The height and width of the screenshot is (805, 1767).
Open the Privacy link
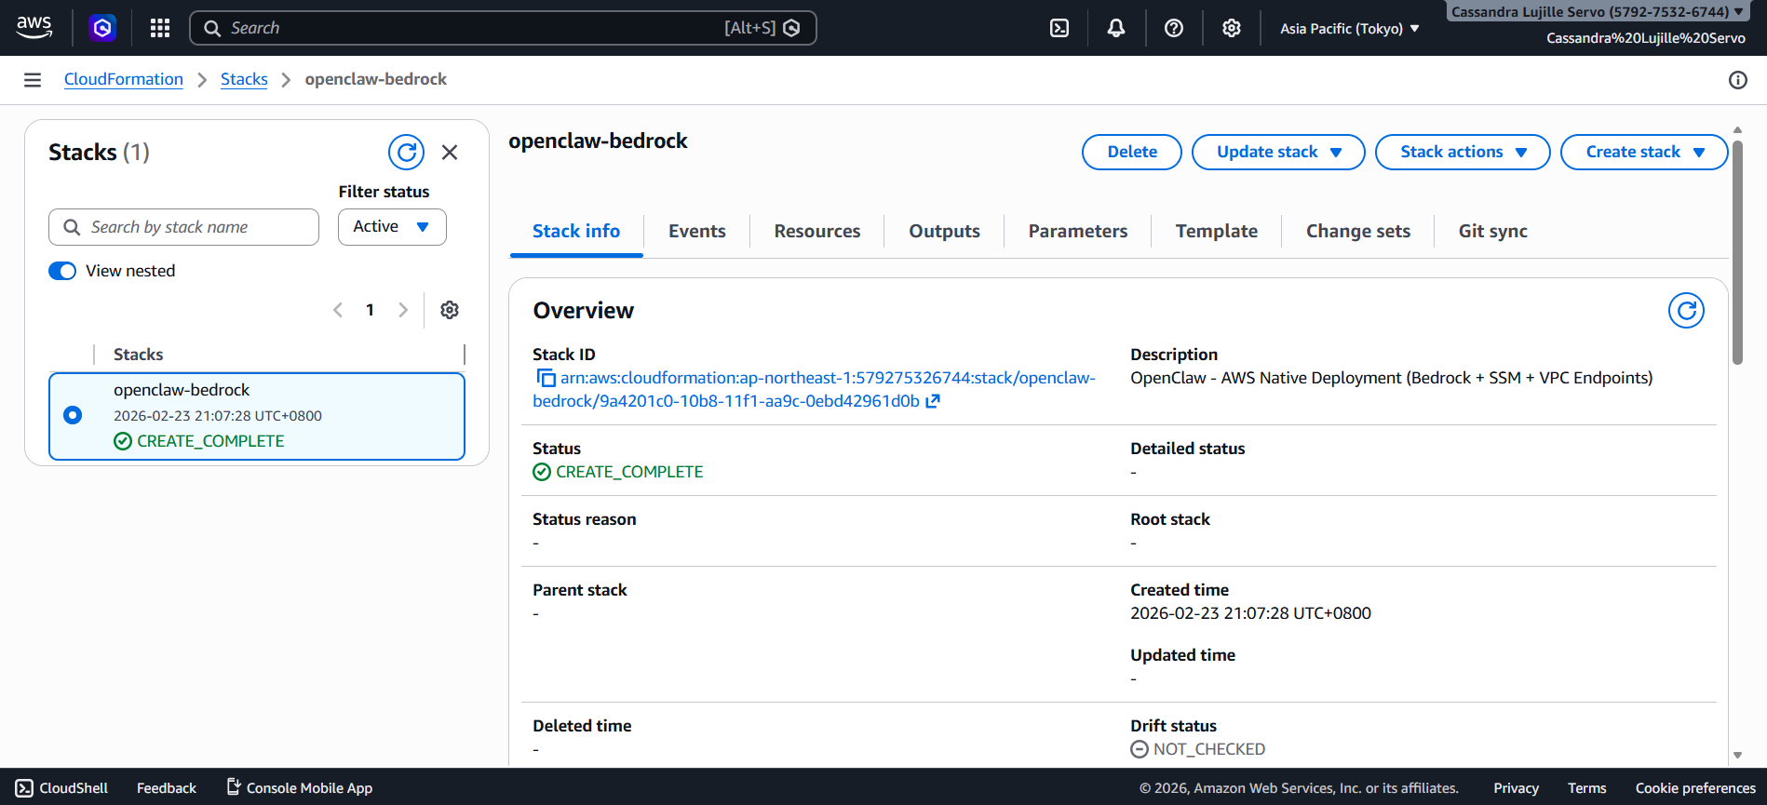(1516, 788)
